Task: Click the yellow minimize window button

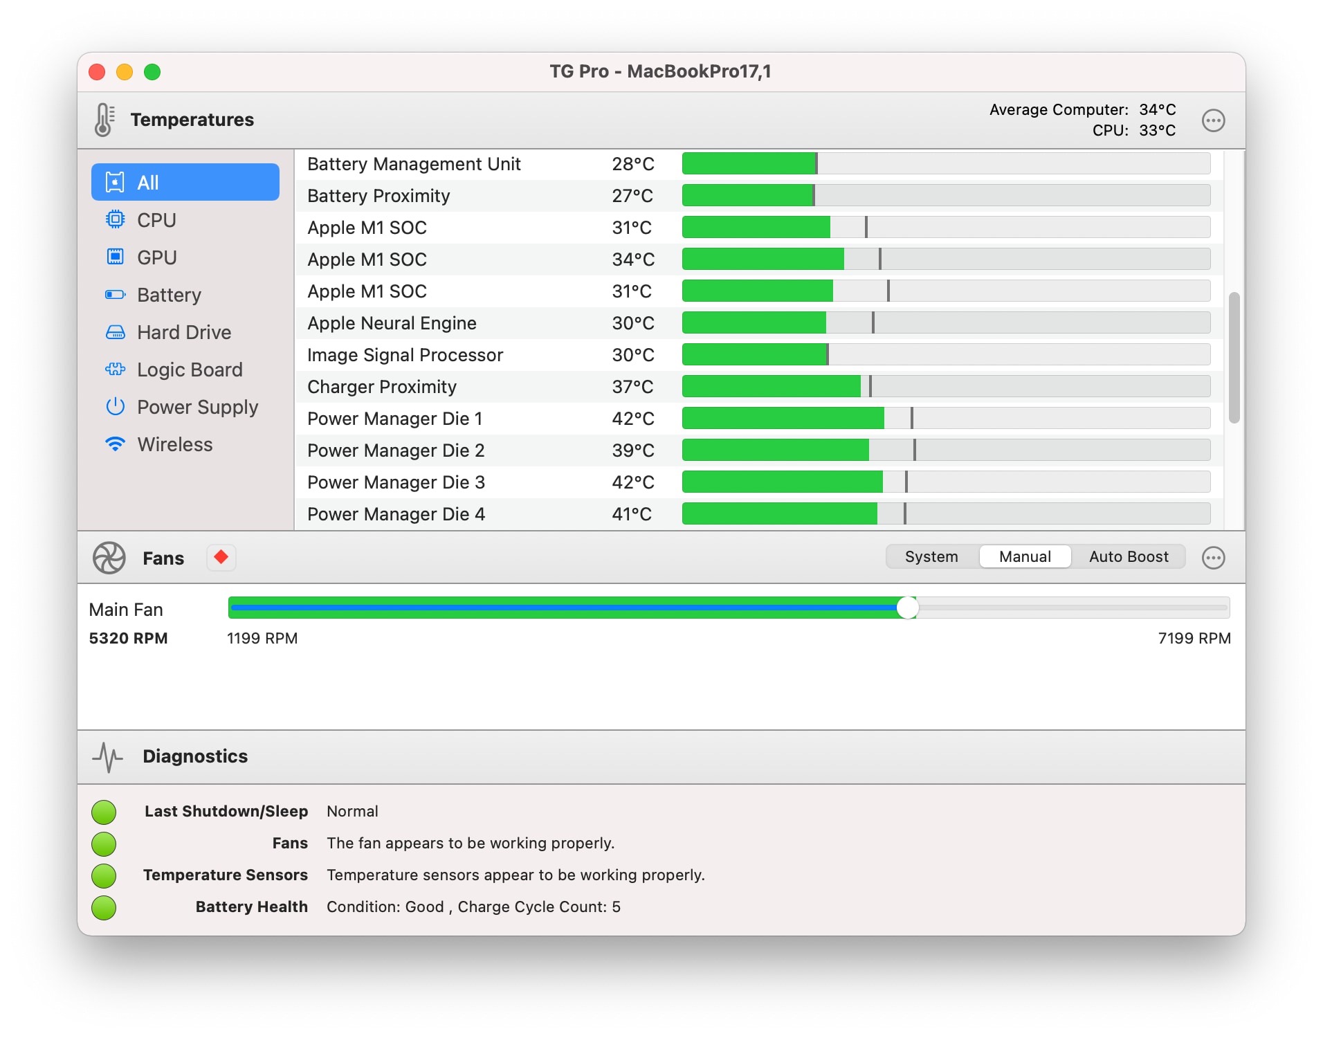Action: [x=125, y=72]
